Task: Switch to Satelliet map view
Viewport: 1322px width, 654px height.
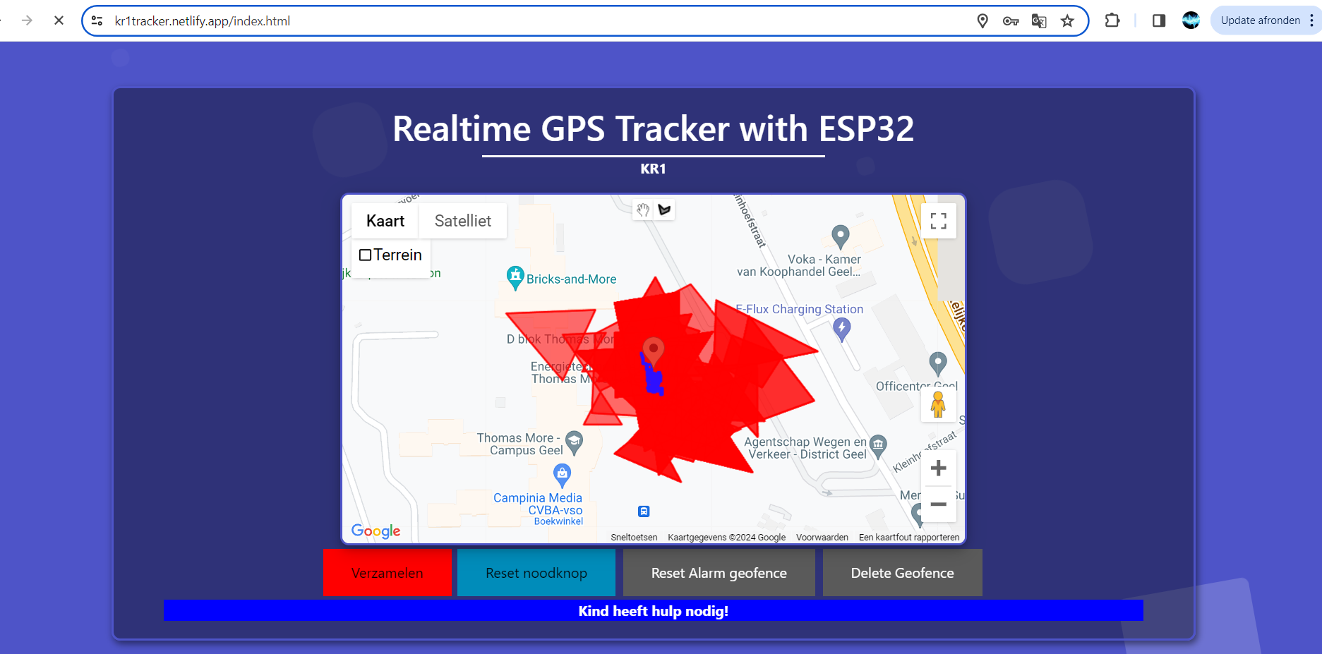Action: (x=462, y=221)
